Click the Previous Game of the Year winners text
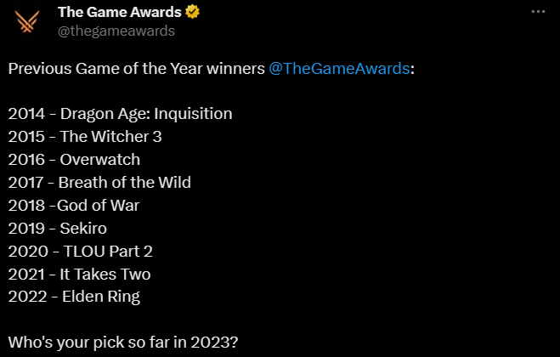This screenshot has height=357, width=560. pos(137,68)
